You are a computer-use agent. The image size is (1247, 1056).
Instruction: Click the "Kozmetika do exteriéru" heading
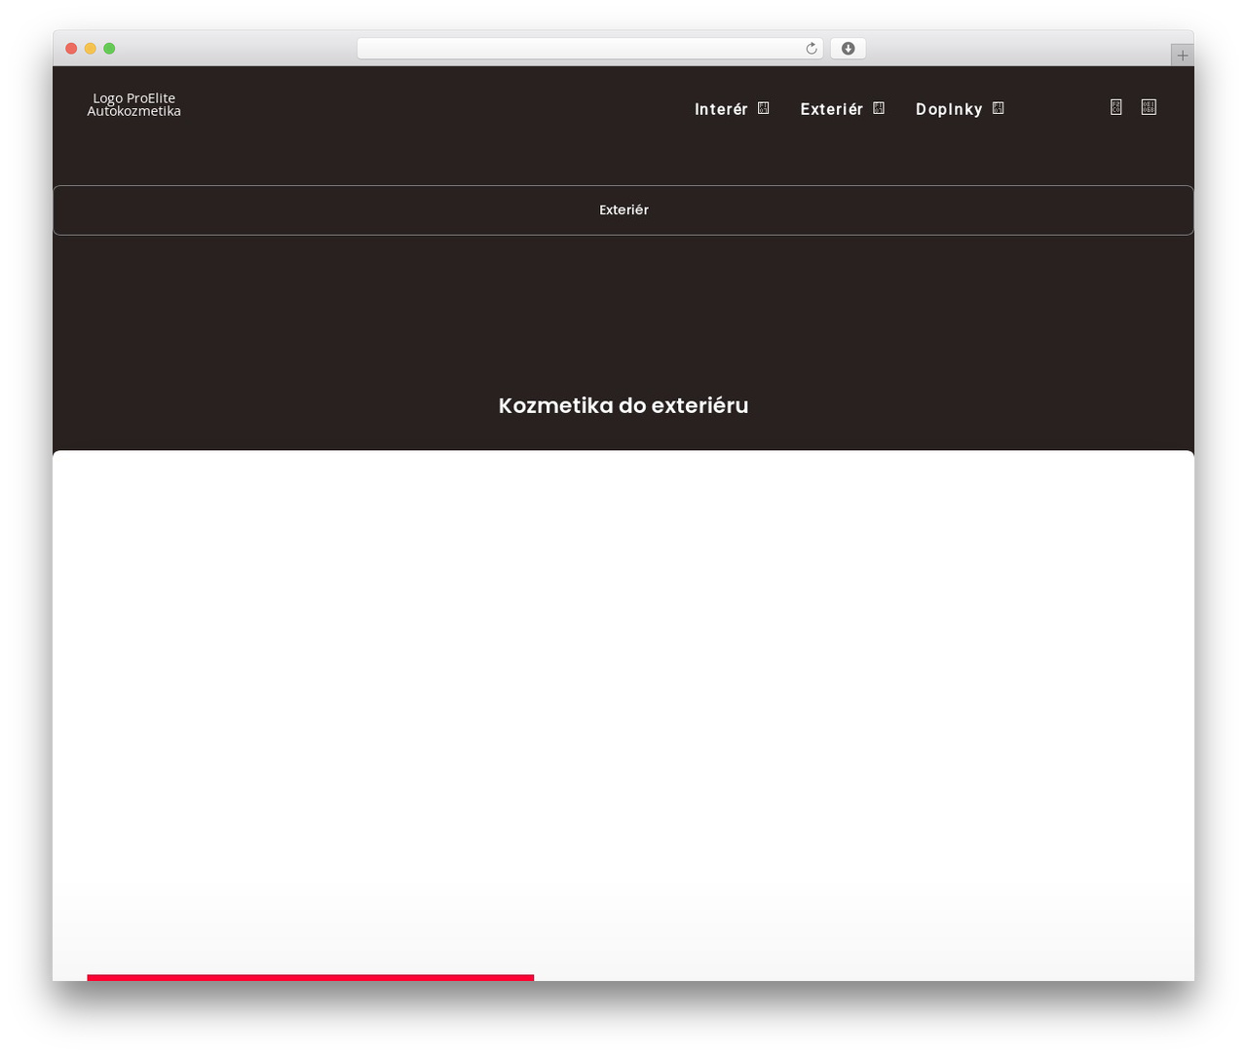pyautogui.click(x=623, y=405)
